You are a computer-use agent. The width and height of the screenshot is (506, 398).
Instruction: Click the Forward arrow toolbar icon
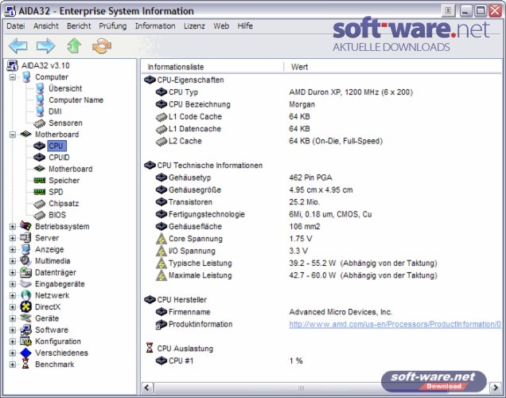click(x=45, y=46)
